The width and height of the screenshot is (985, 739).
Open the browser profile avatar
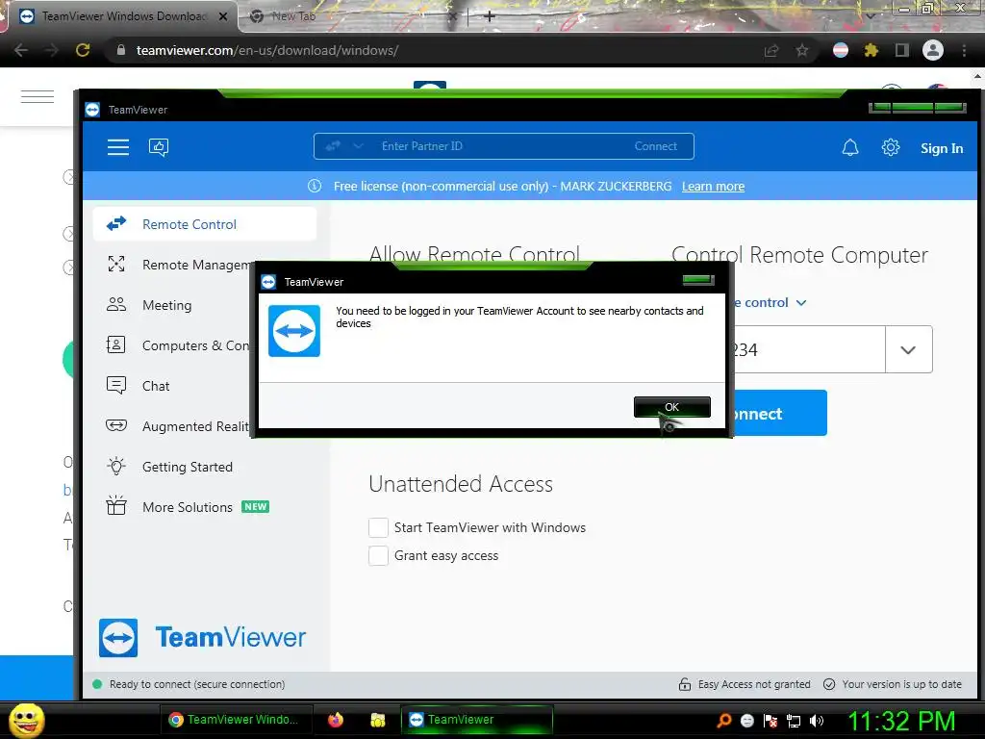tap(933, 50)
